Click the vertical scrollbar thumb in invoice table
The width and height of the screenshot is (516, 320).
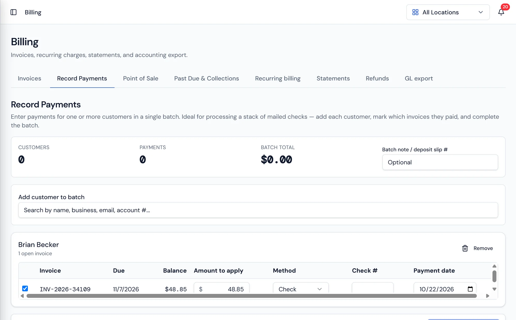[494, 276]
